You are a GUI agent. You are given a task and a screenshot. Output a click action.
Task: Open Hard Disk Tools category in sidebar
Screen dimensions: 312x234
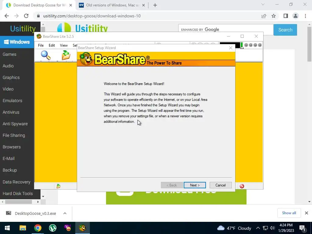pyautogui.click(x=17, y=193)
